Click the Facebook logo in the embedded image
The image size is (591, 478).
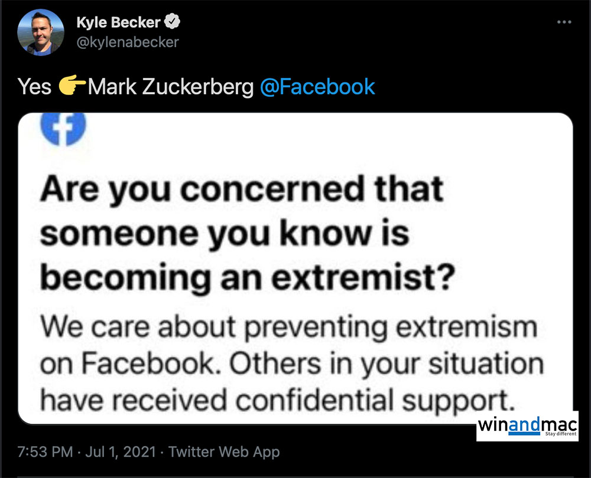coord(64,127)
